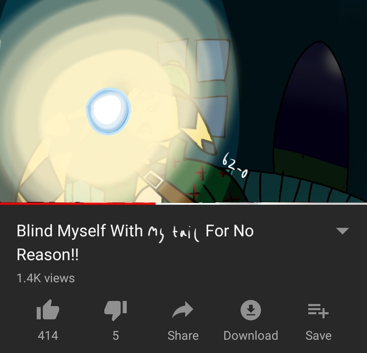This screenshot has width=367, height=353.
Task: Select the Download label
Action: (x=250, y=335)
